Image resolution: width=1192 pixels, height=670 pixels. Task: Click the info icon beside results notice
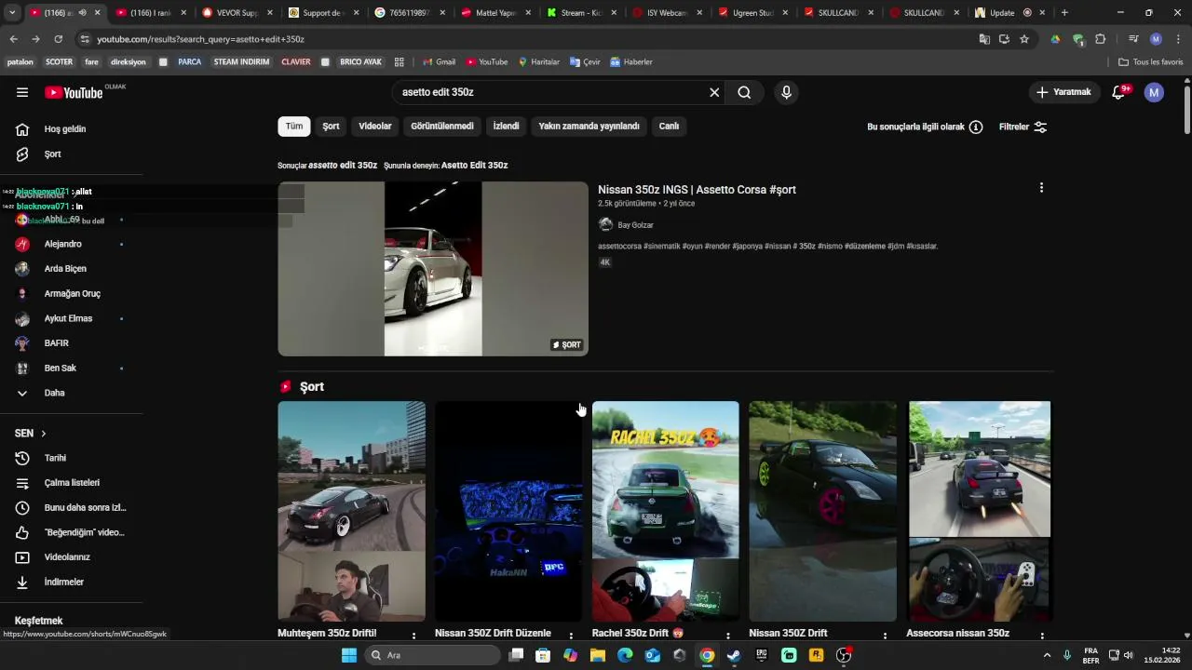point(976,127)
